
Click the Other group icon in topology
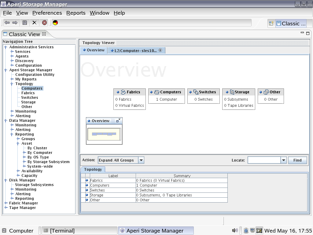click(266, 92)
